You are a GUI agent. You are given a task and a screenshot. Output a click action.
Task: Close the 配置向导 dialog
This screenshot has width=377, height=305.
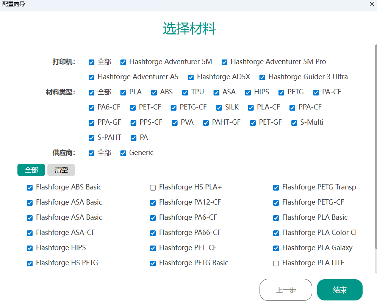372,4
